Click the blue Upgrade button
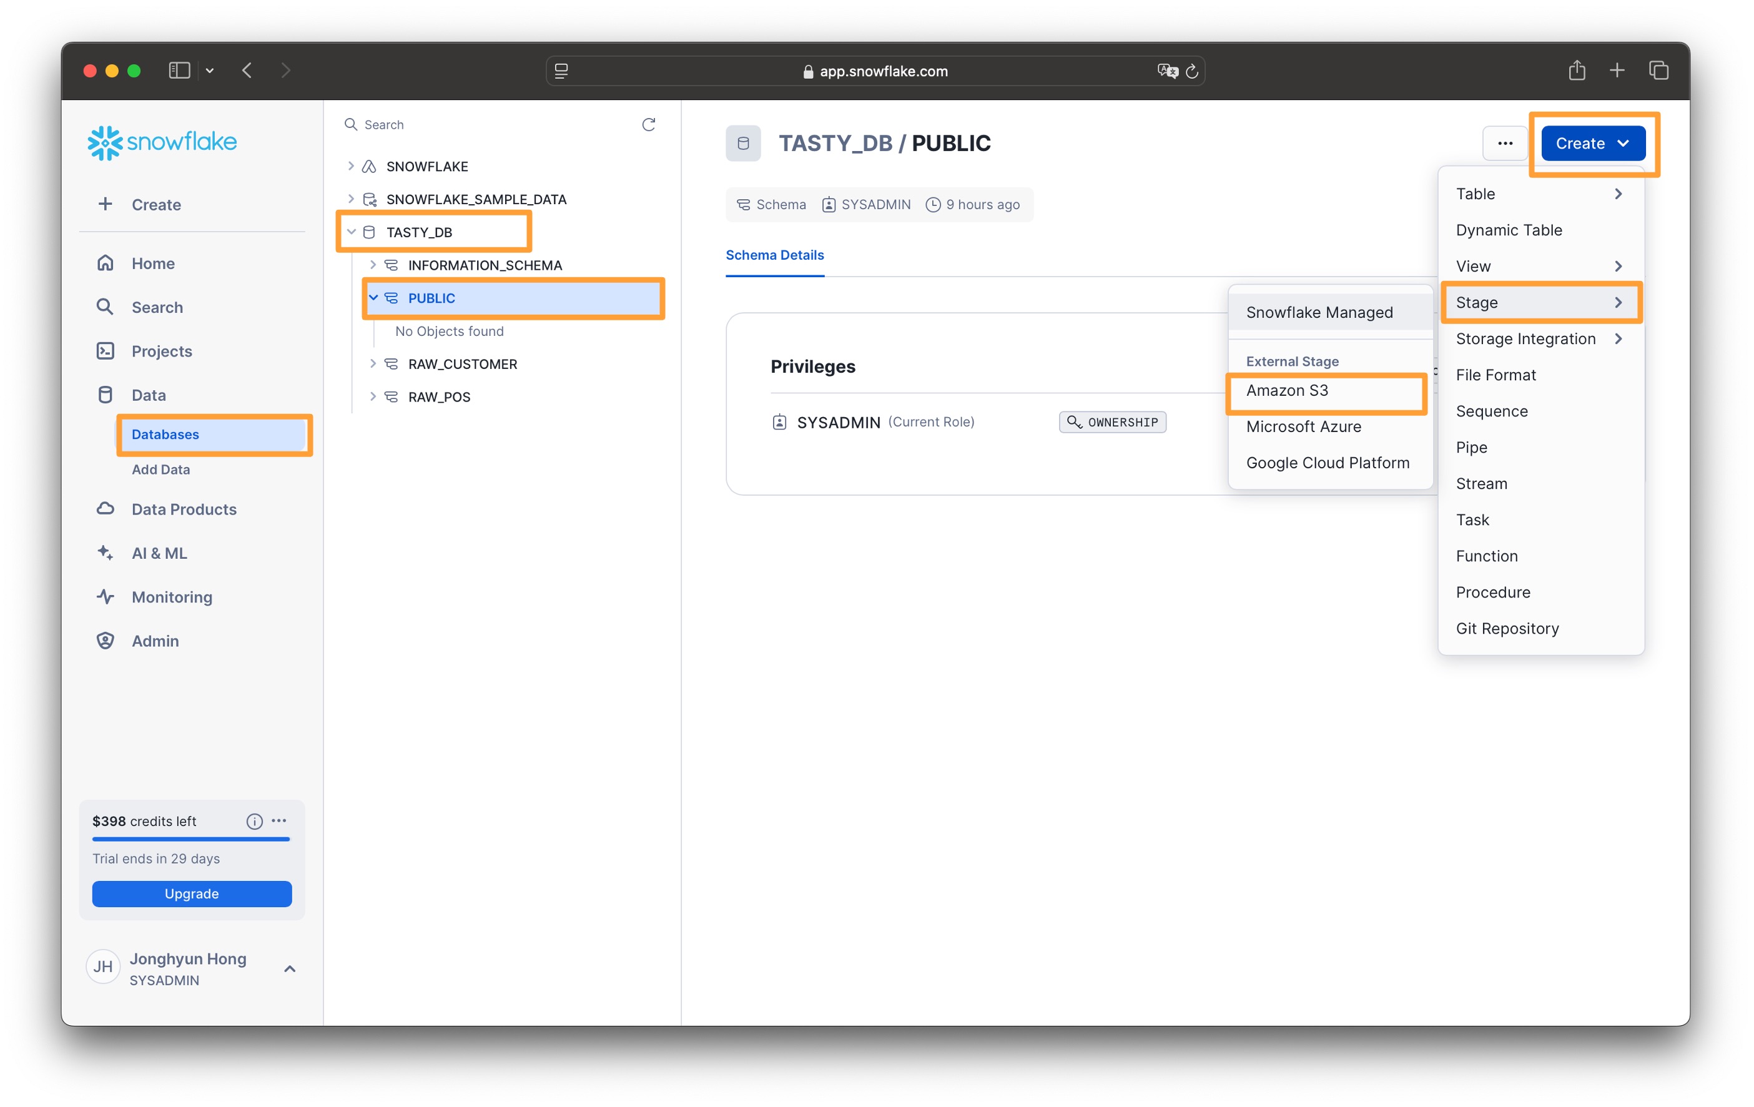The width and height of the screenshot is (1754, 1107). pyautogui.click(x=192, y=893)
